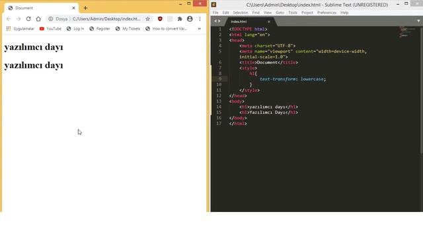Click Sublime vertical scrollbar

pyautogui.click(x=421, y=90)
